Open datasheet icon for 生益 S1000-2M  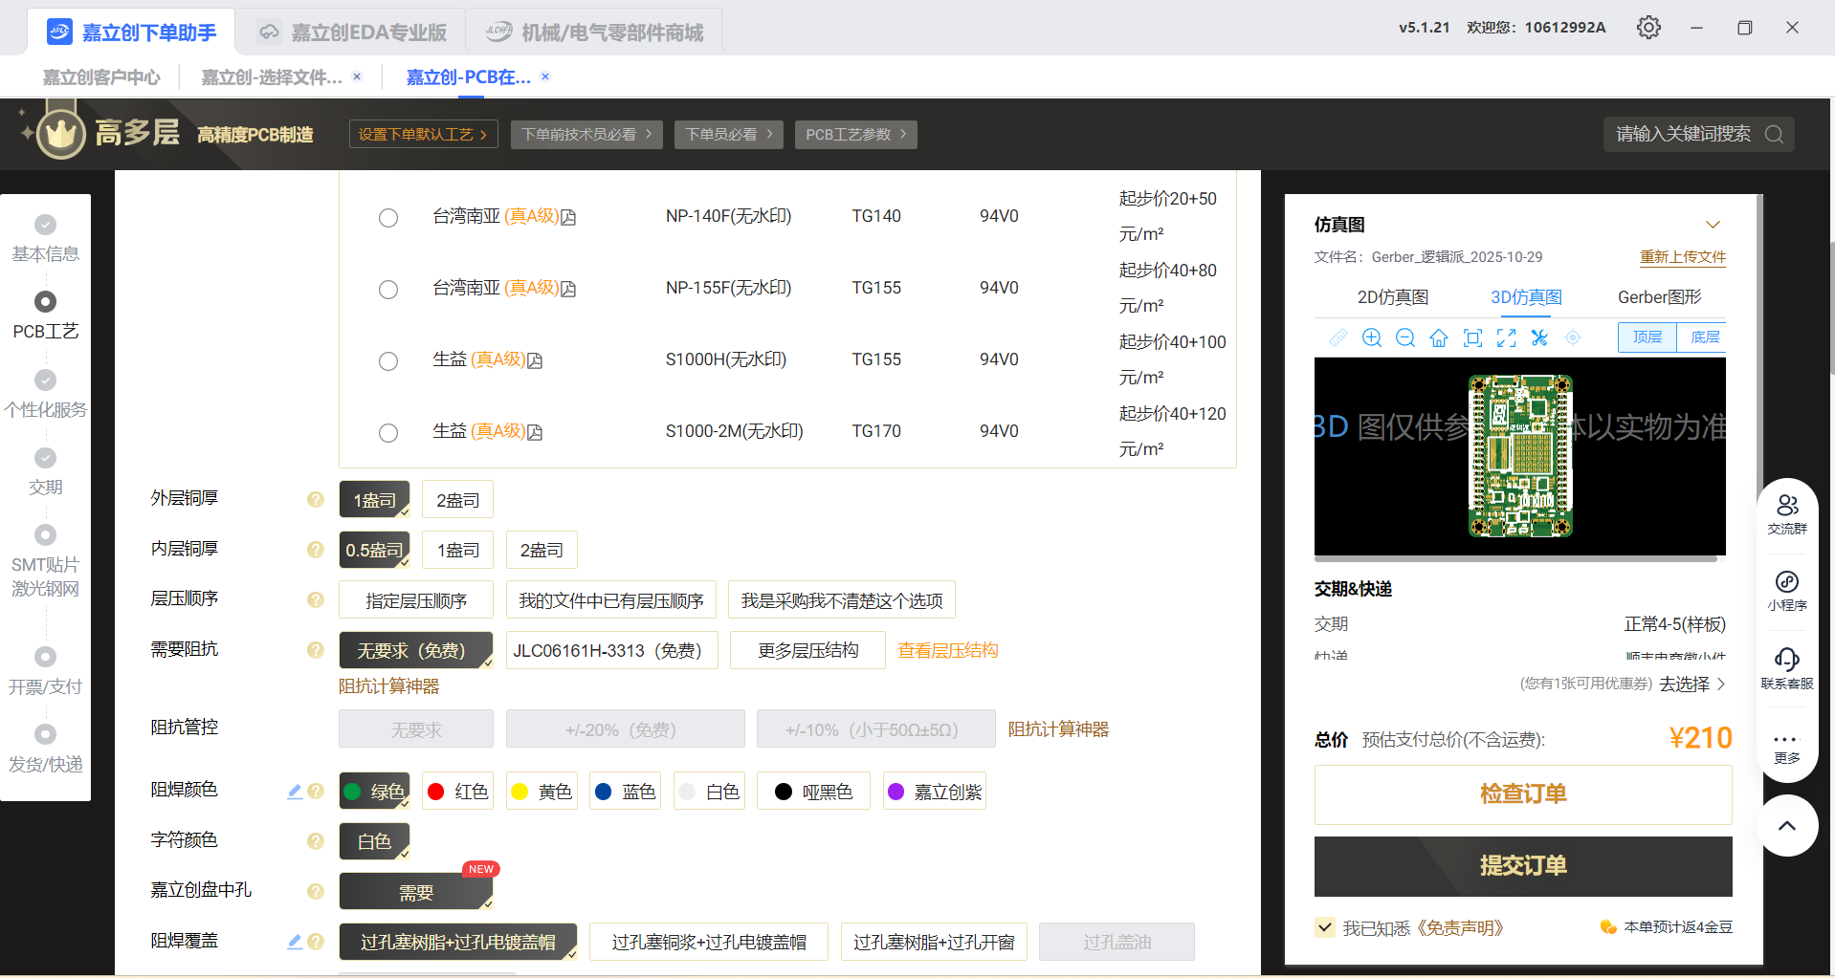(535, 432)
